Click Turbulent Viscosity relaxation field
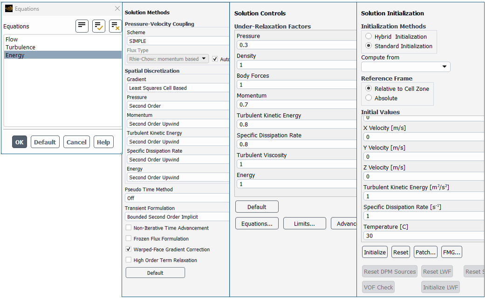 pos(297,164)
